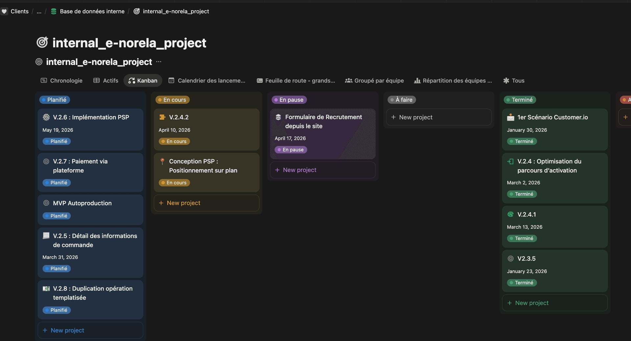This screenshot has height=341, width=631.
Task: Click the target icon on V.2.7 card
Action: [x=46, y=161]
